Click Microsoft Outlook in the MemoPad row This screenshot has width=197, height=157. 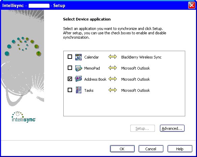tap(136, 68)
